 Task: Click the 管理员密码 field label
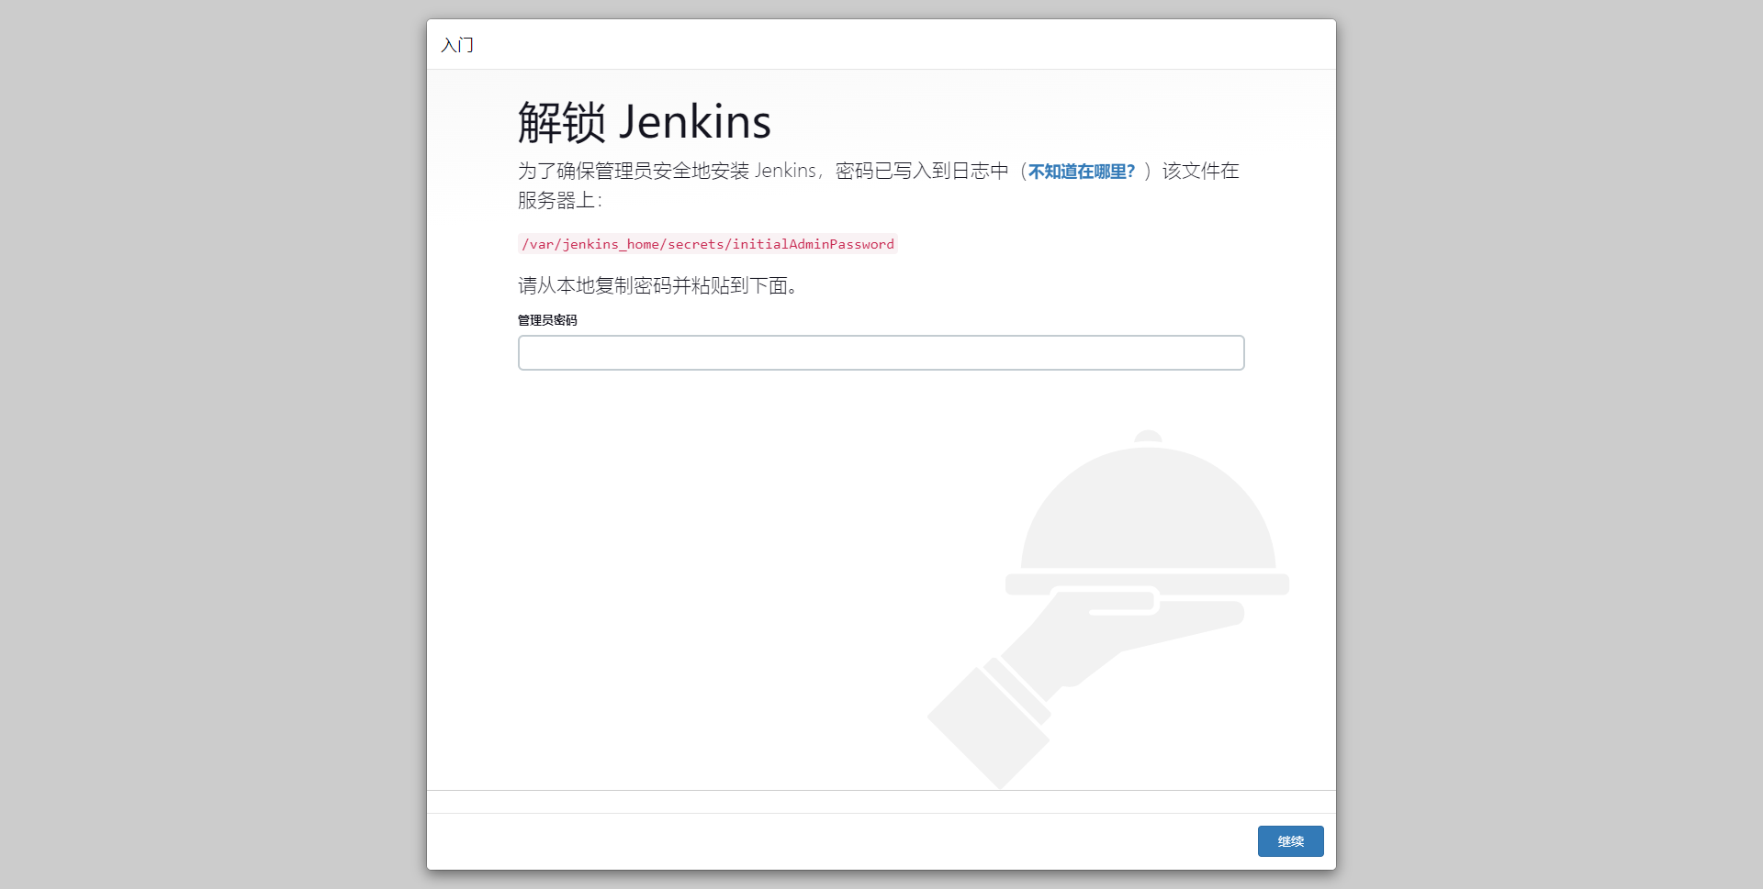point(547,320)
